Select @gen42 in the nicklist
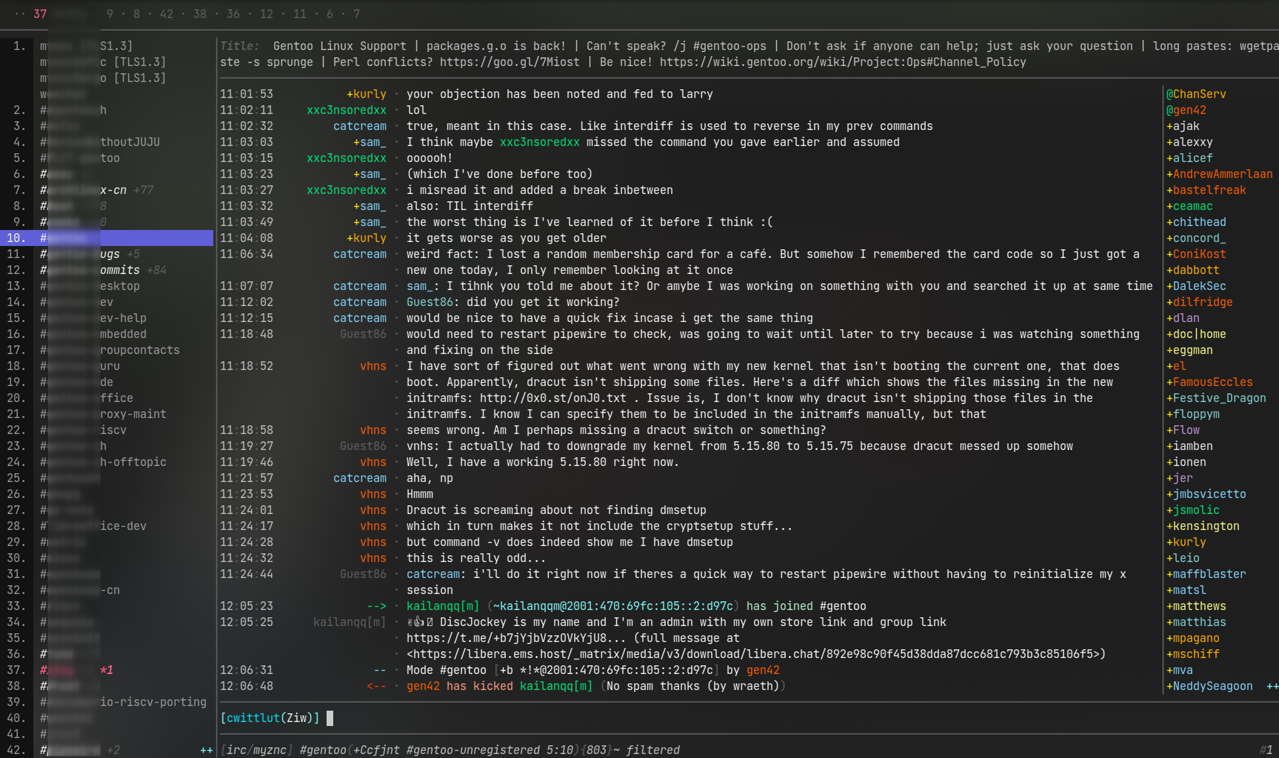The height and width of the screenshot is (758, 1279). pos(1186,110)
